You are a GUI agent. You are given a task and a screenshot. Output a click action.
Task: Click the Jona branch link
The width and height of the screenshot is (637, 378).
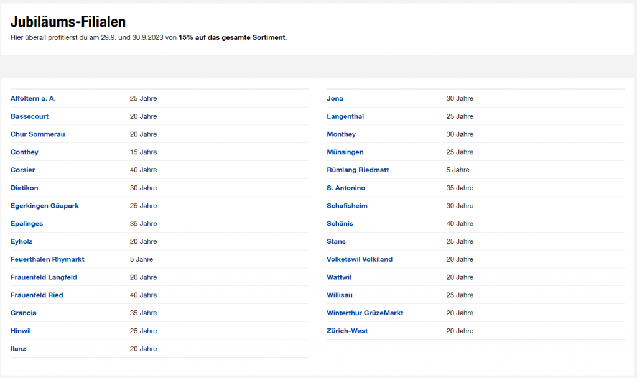335,99
